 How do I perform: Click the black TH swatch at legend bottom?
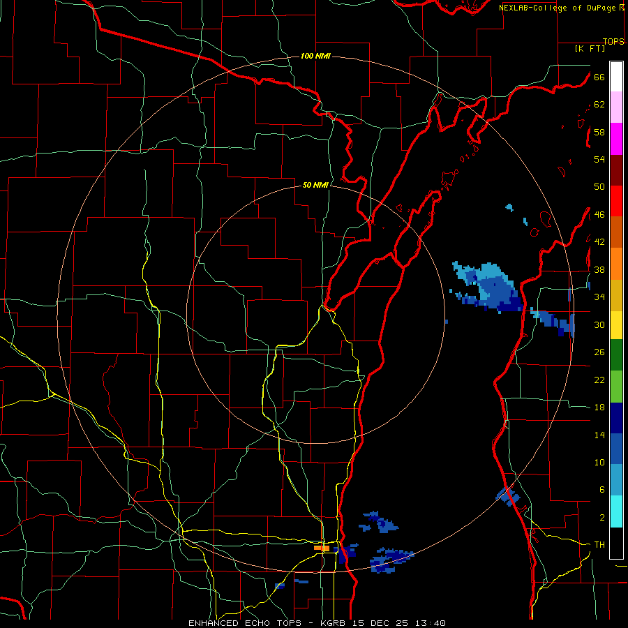tap(616, 543)
